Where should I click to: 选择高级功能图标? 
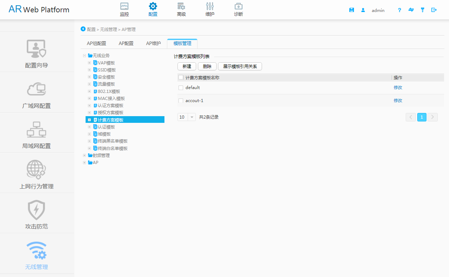point(181,9)
